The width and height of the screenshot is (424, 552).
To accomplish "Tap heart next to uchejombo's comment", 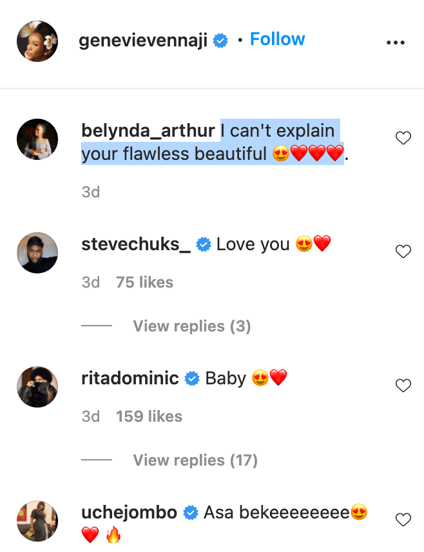I will click(403, 520).
